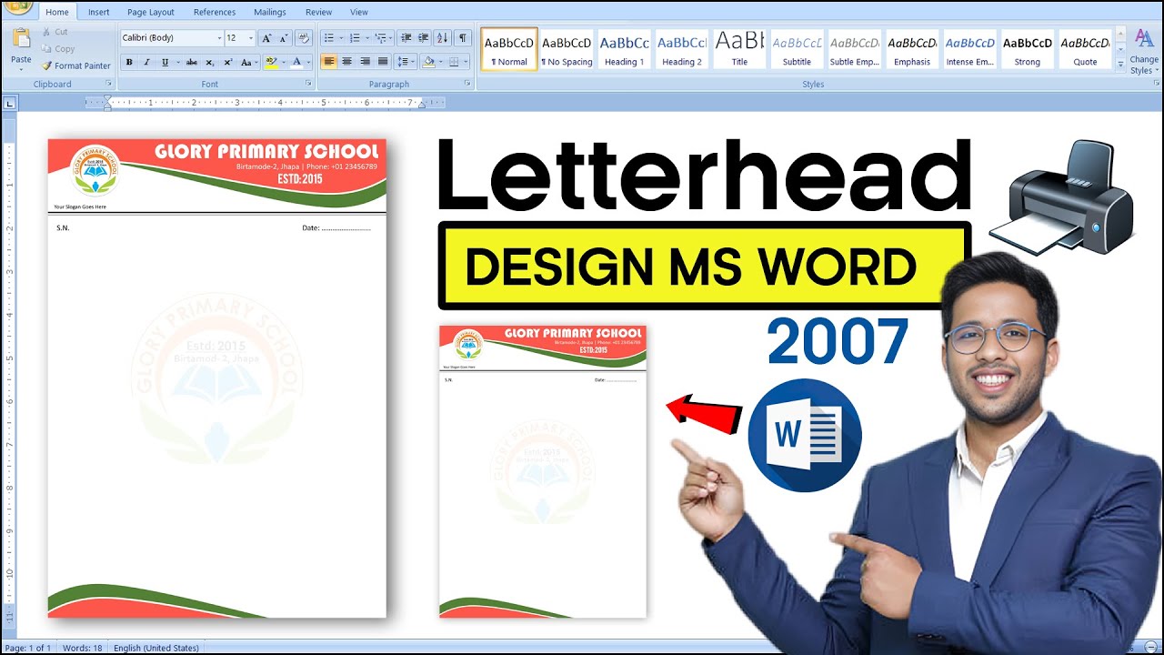This screenshot has height=655, width=1164.
Task: Click the Sort A-Z icon
Action: (443, 38)
